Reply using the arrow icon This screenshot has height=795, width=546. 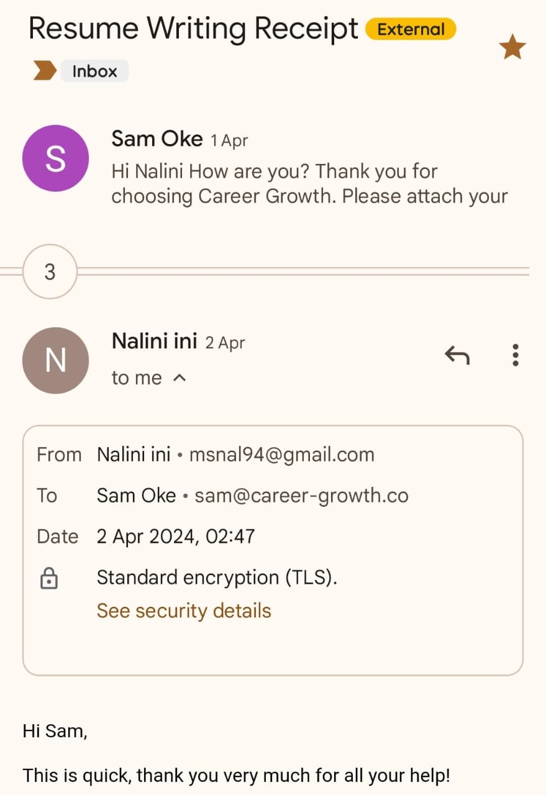(457, 355)
